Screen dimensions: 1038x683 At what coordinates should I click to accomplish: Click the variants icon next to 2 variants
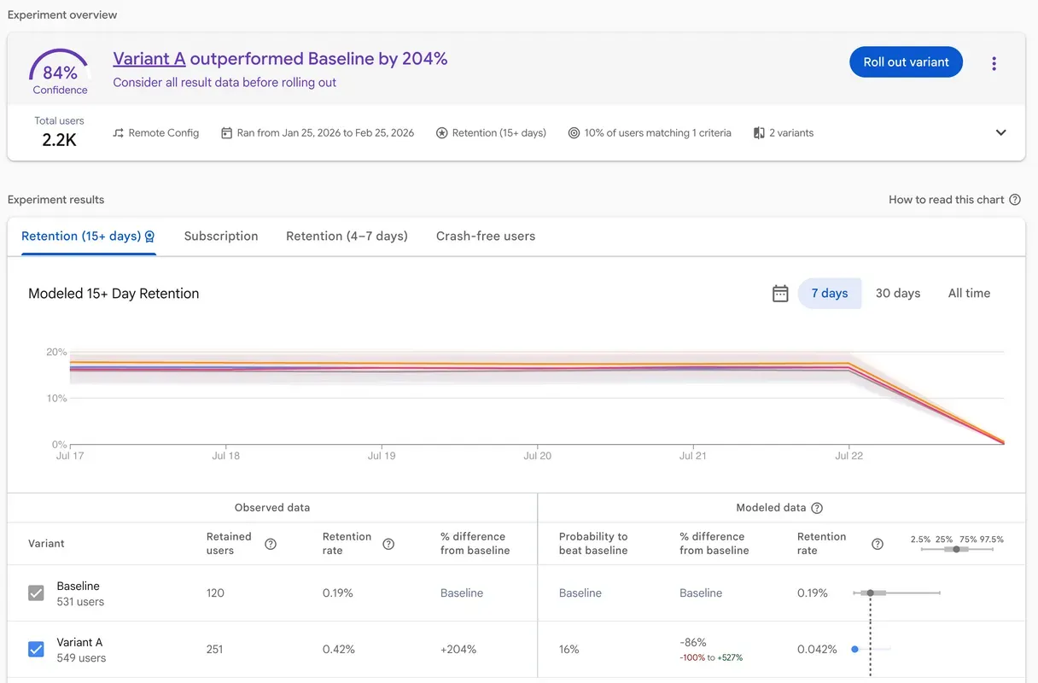point(761,132)
